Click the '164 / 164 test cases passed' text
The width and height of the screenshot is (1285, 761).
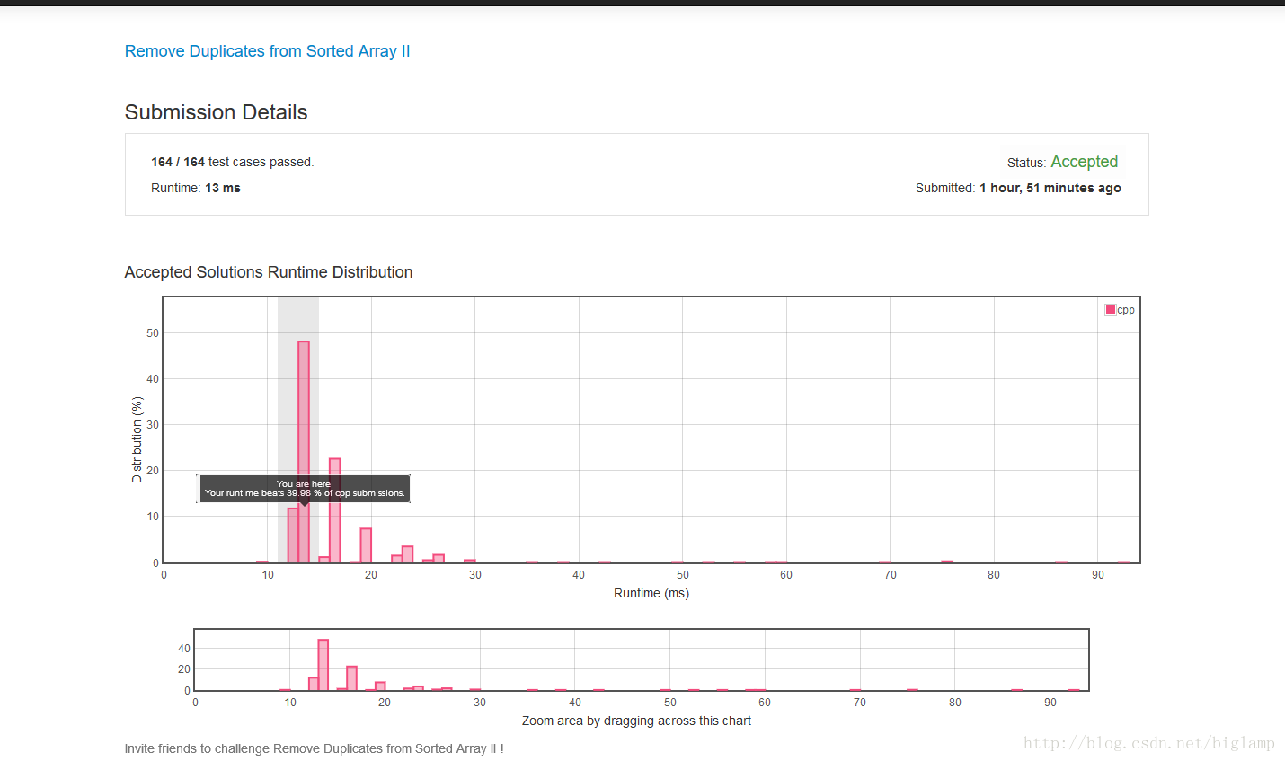coord(233,162)
